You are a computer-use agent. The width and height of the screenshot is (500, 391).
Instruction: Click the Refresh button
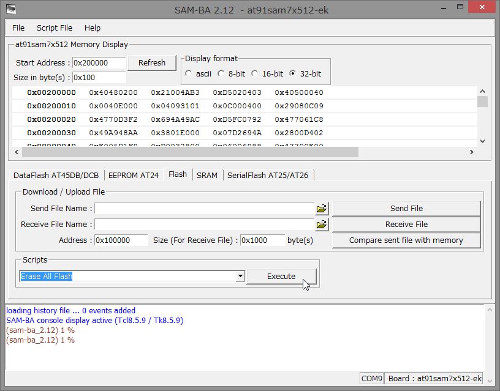coord(152,63)
